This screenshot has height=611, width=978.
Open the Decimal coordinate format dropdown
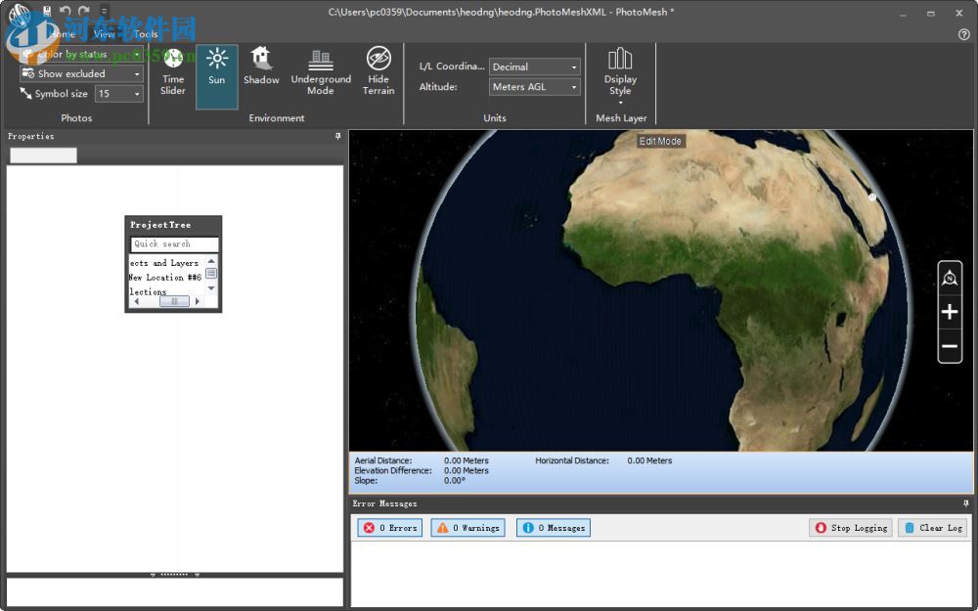click(534, 67)
